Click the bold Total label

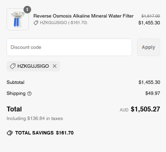[14, 109]
